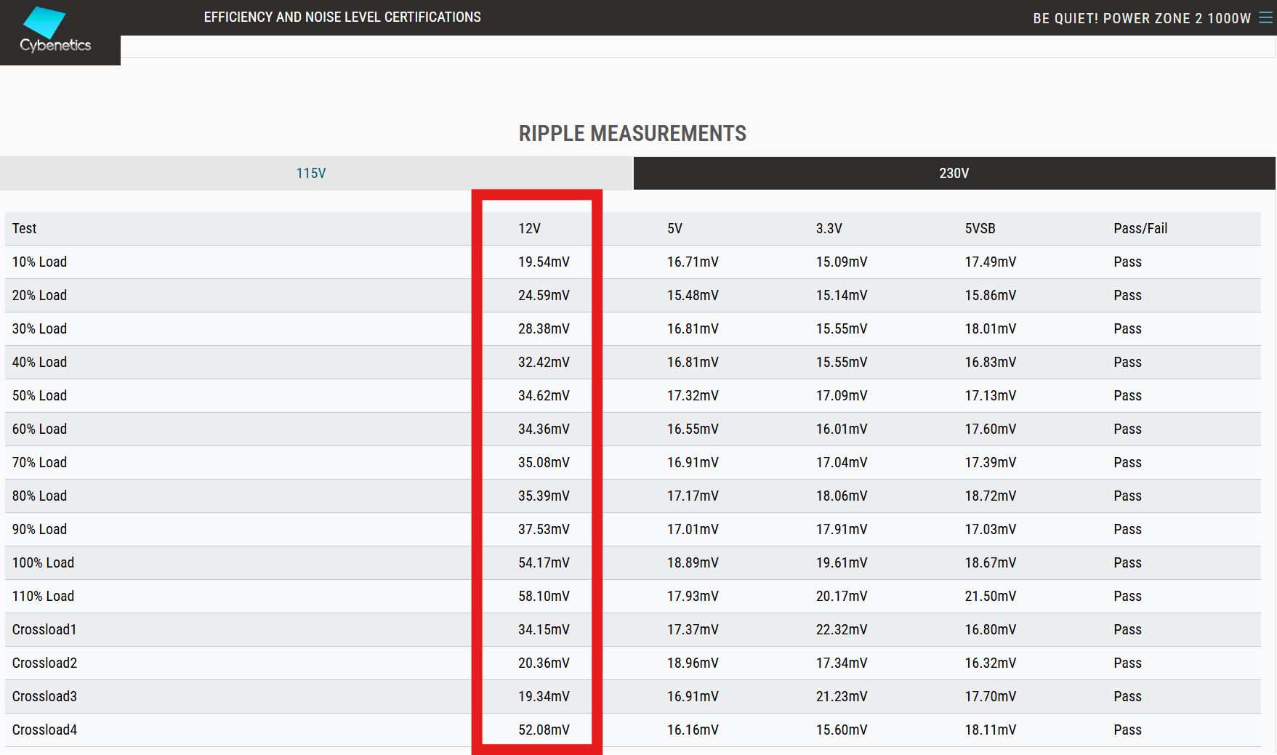This screenshot has width=1277, height=755.
Task: Click the 'Crossload4' row label
Action: 44,730
